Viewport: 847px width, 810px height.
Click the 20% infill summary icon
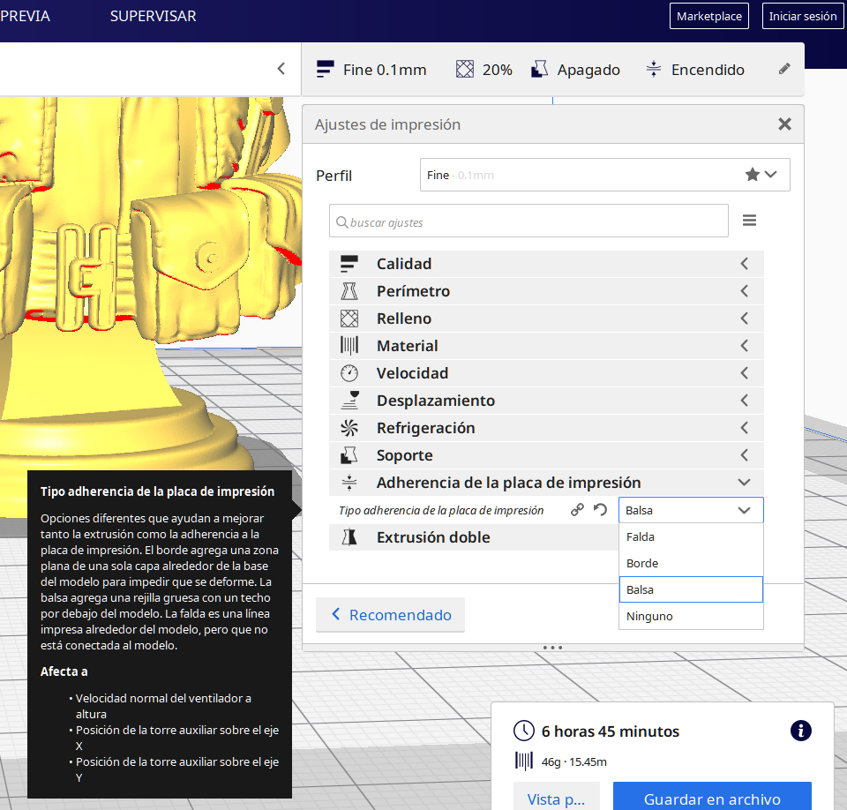pyautogui.click(x=465, y=69)
